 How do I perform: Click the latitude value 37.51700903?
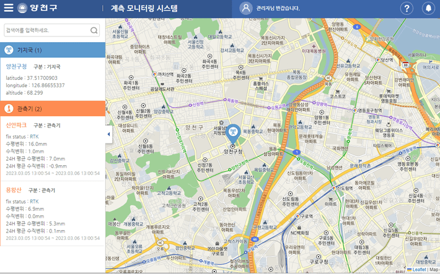(42, 78)
